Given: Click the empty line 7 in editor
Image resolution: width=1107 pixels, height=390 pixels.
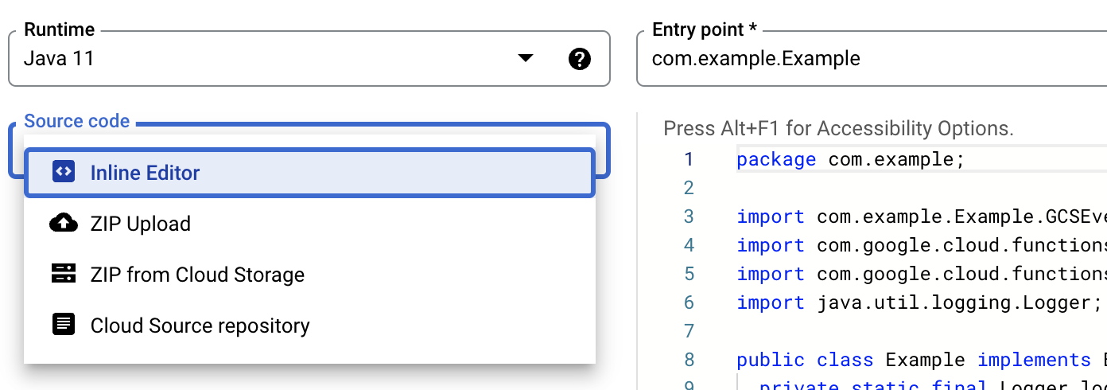Looking at the screenshot, I should [875, 331].
